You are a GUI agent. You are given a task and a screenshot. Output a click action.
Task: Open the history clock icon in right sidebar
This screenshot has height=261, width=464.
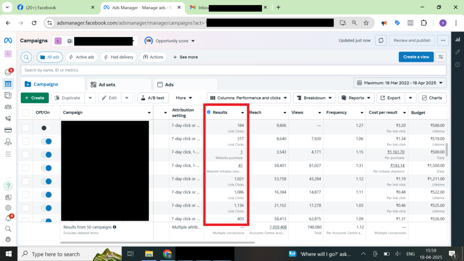point(458,65)
